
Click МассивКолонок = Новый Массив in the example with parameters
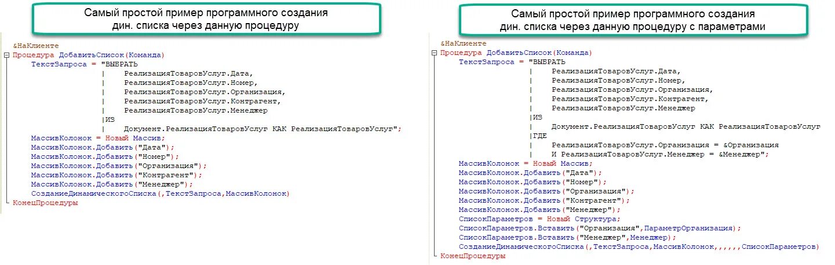click(x=526, y=163)
